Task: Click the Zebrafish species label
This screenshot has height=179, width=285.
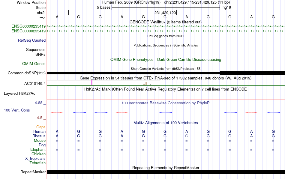Action: [37, 163]
